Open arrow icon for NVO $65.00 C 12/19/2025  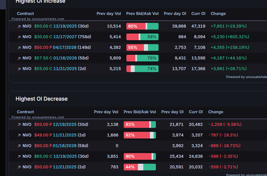19,156
